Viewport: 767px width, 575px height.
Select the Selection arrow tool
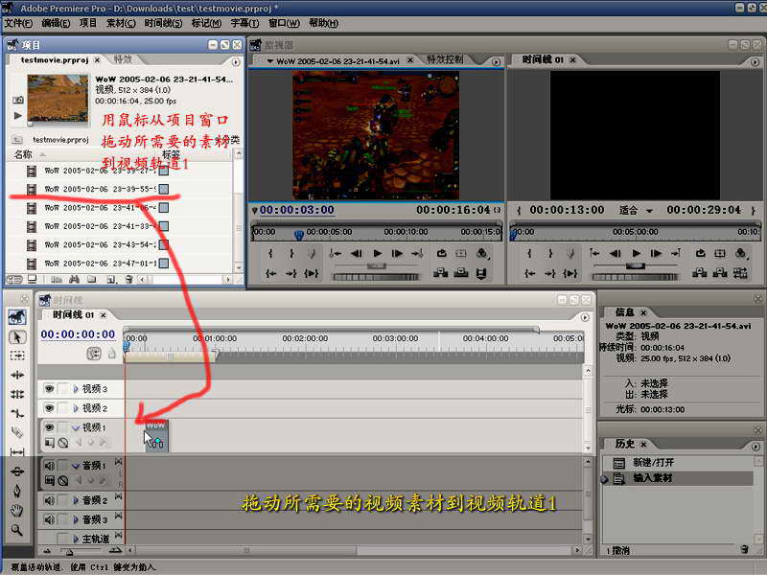pyautogui.click(x=17, y=337)
